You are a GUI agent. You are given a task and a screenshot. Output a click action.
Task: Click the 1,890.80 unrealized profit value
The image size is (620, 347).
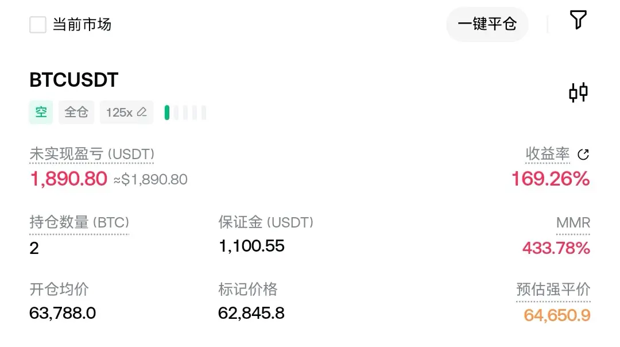point(68,179)
